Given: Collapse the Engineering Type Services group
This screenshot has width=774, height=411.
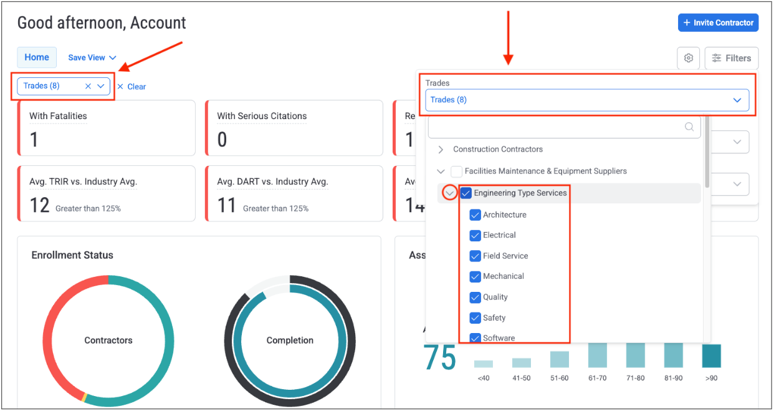Looking at the screenshot, I should 449,193.
